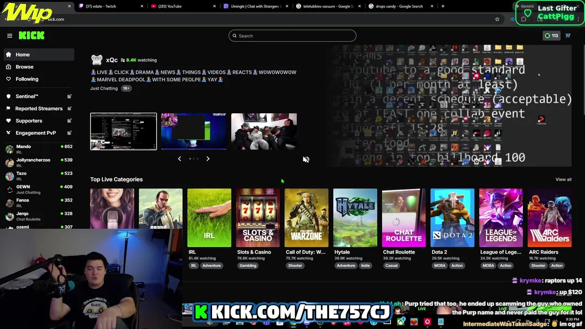Open Fanos's channel from the sidebar

[x=38, y=202]
